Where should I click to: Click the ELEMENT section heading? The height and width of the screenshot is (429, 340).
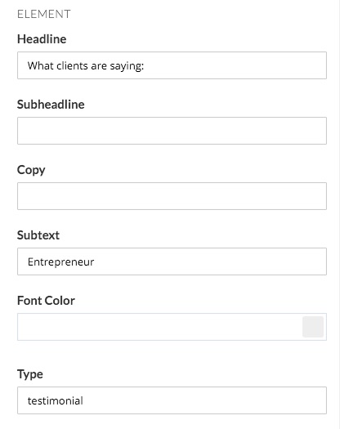click(x=44, y=14)
